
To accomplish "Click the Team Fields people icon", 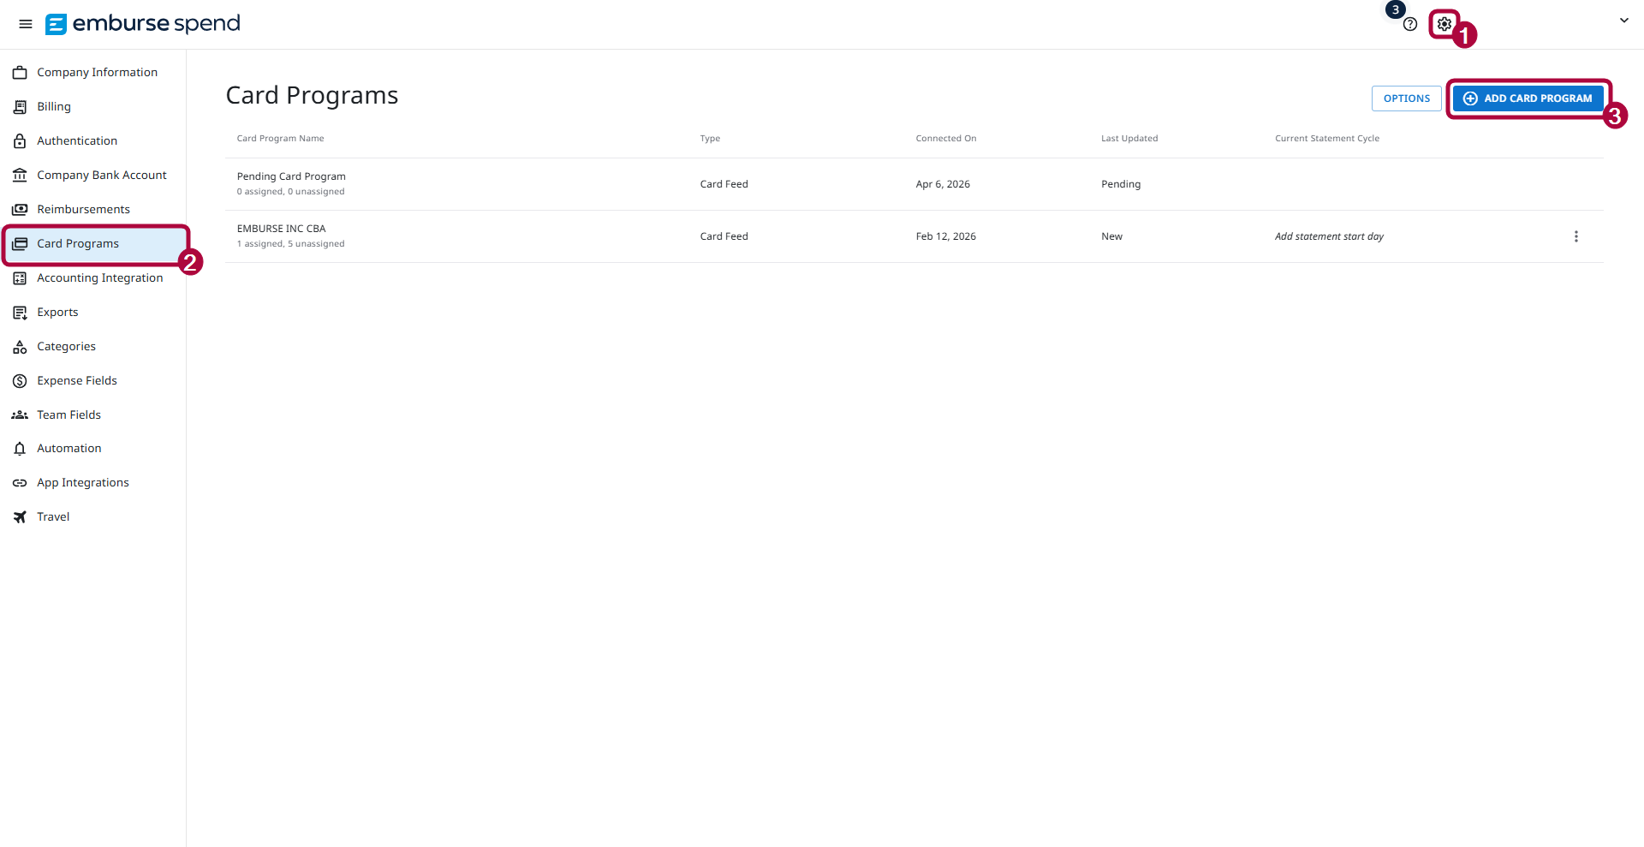I will (x=20, y=415).
